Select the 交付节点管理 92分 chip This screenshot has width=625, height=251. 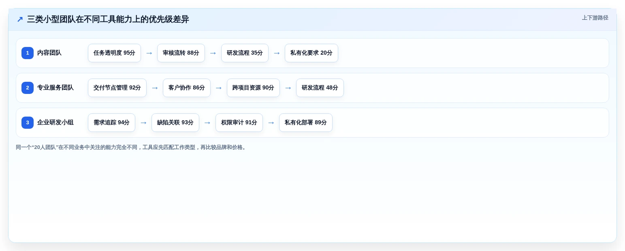pos(117,88)
